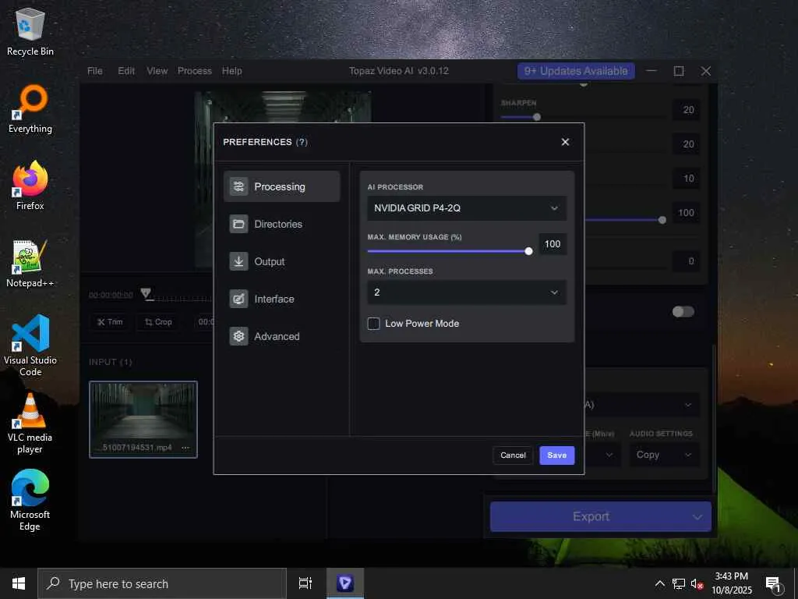Click the Export button
The width and height of the screenshot is (798, 599).
point(591,516)
